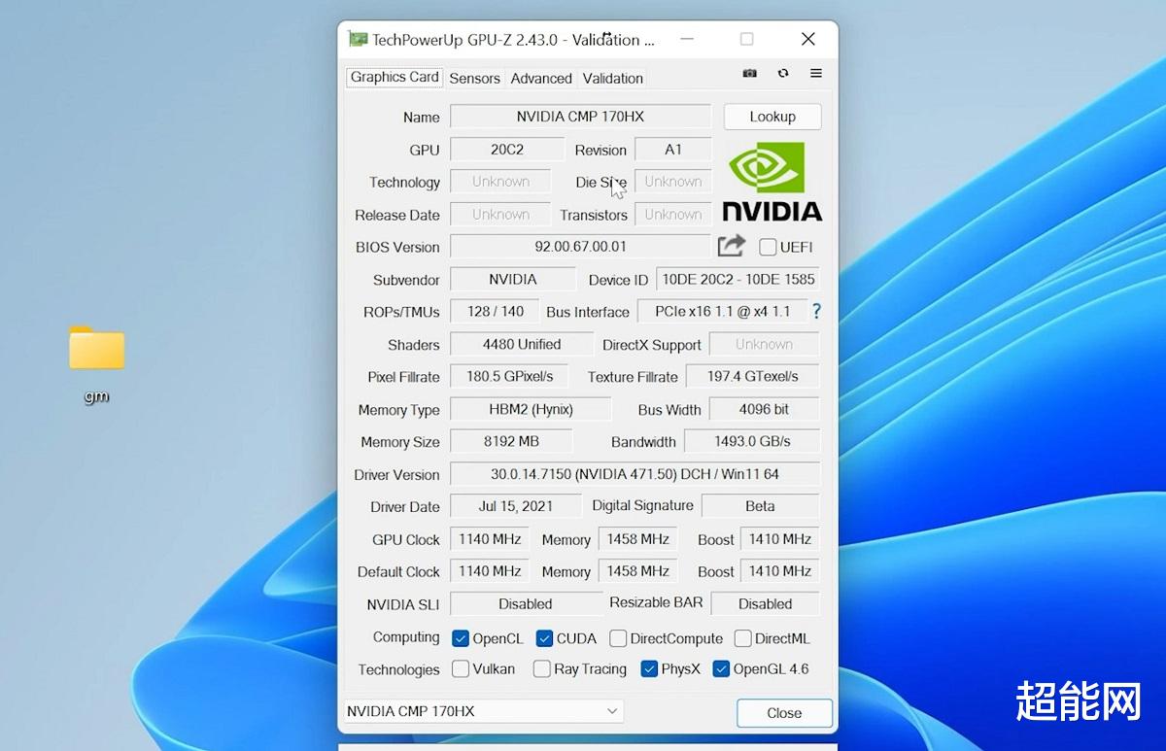Maximize the GPU-Z window
This screenshot has width=1166, height=751.
(746, 39)
